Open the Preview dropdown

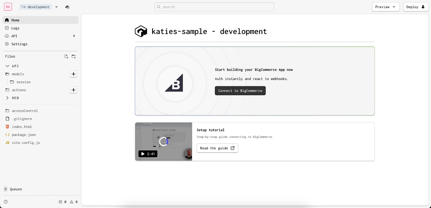pyautogui.click(x=385, y=7)
